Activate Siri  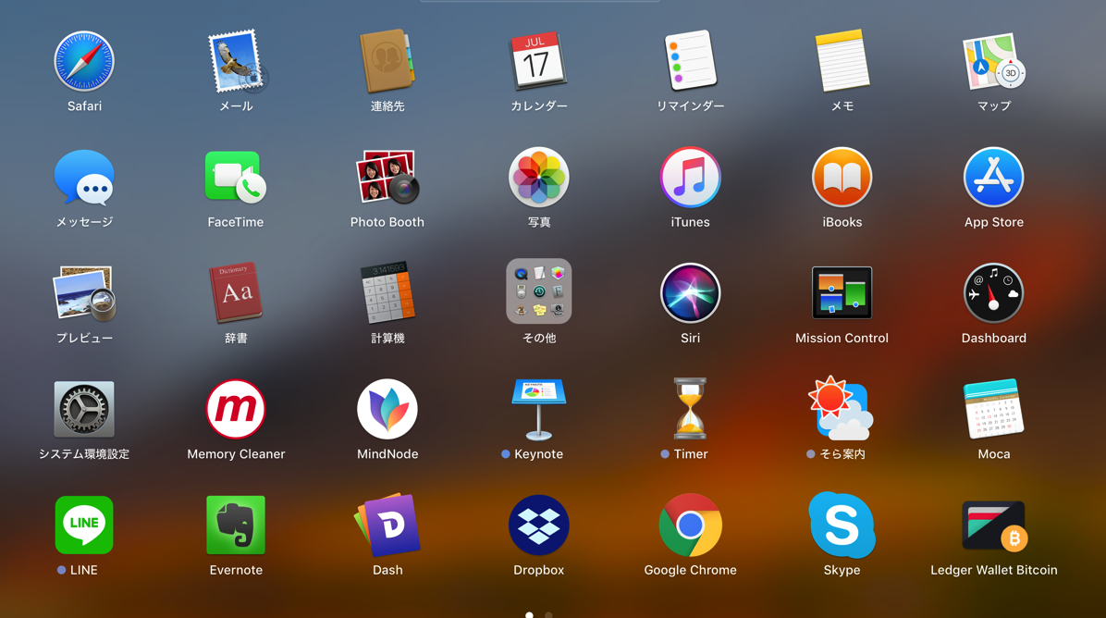click(x=691, y=293)
